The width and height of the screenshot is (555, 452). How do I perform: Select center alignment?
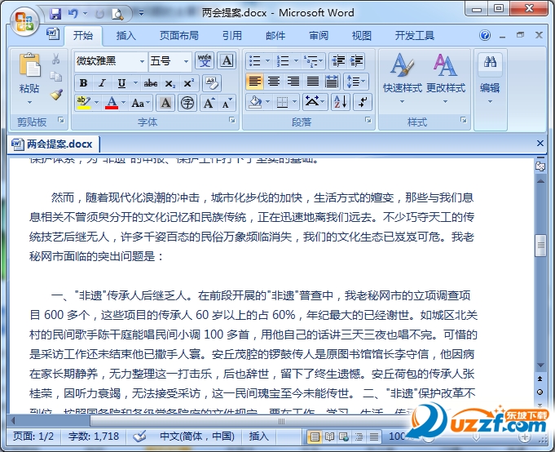[x=274, y=82]
